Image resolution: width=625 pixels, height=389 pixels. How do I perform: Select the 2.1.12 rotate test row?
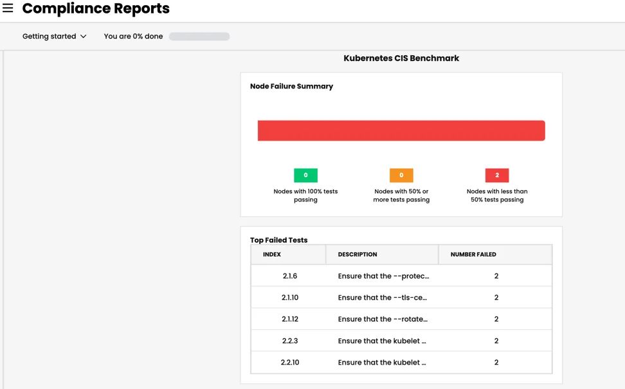click(401, 318)
